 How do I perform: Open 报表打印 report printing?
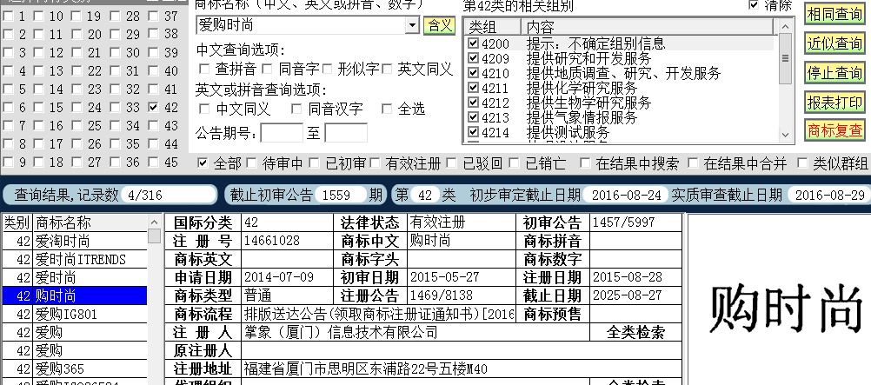(x=834, y=103)
